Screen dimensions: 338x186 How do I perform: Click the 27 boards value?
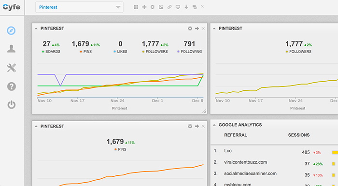coord(46,44)
